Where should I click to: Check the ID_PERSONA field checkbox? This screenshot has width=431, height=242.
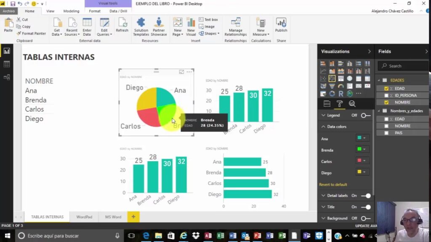(x=386, y=95)
